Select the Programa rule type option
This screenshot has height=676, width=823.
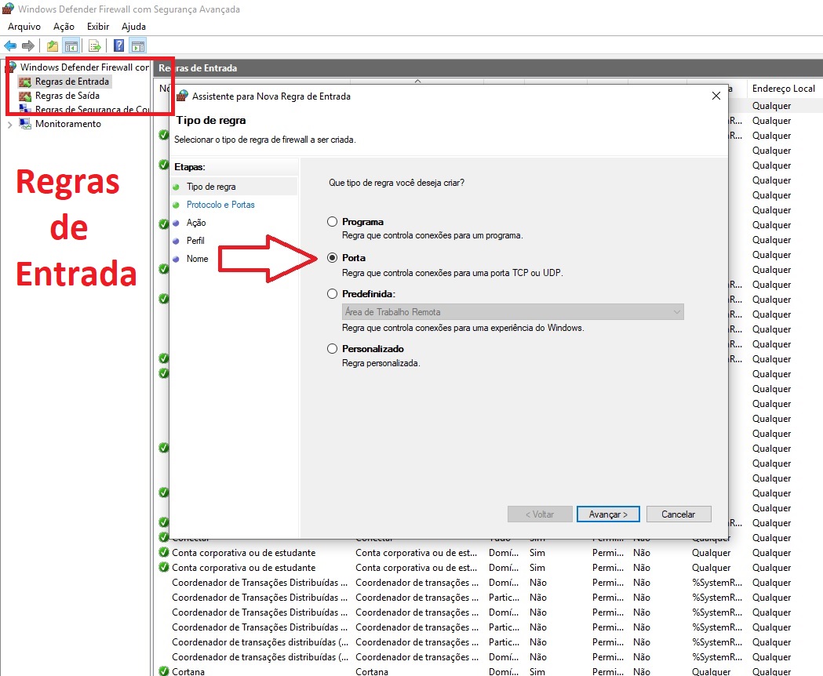click(x=332, y=221)
